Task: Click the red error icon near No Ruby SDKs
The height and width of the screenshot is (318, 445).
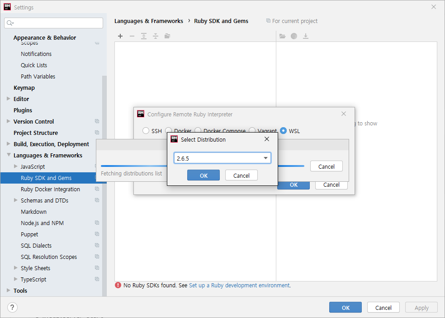Action: pos(118,285)
